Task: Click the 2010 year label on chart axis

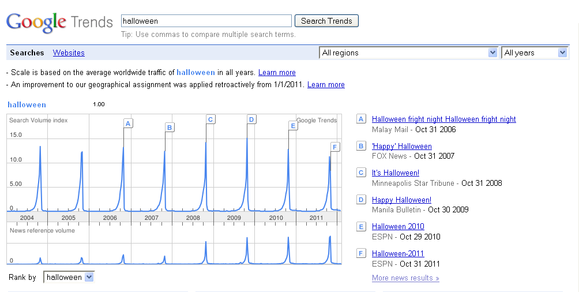Action: point(276,218)
